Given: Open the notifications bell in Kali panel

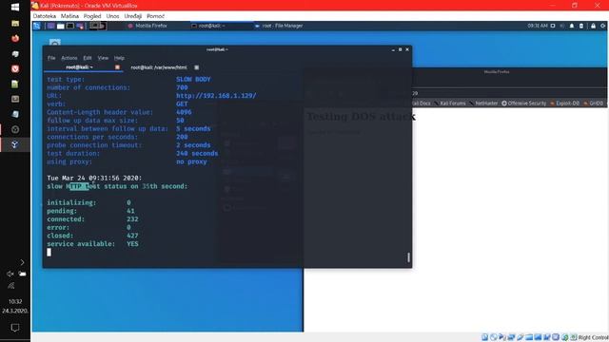Looking at the screenshot, I should click(572, 26).
